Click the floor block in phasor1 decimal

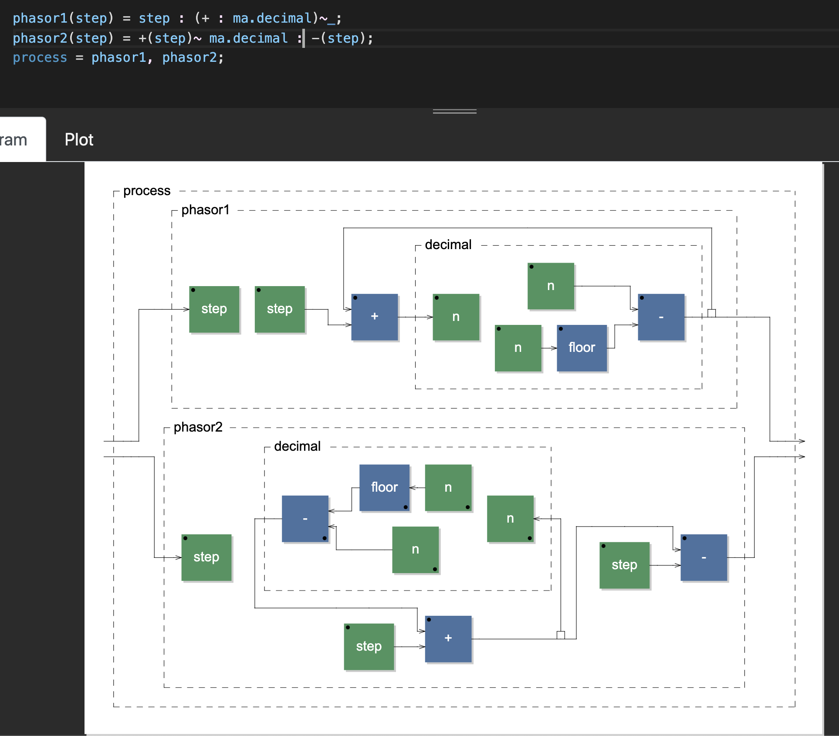[x=582, y=348]
